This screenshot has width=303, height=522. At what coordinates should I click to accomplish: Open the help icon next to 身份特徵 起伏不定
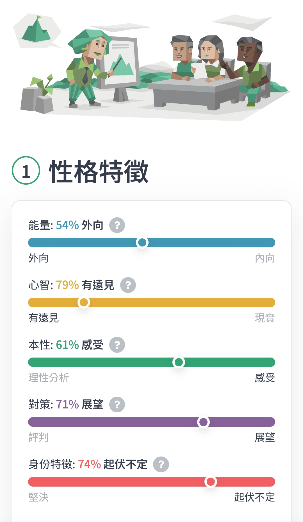click(161, 464)
